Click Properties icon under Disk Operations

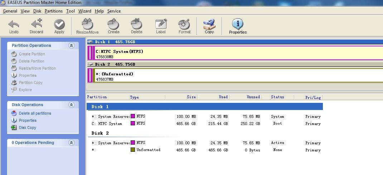(x=14, y=120)
